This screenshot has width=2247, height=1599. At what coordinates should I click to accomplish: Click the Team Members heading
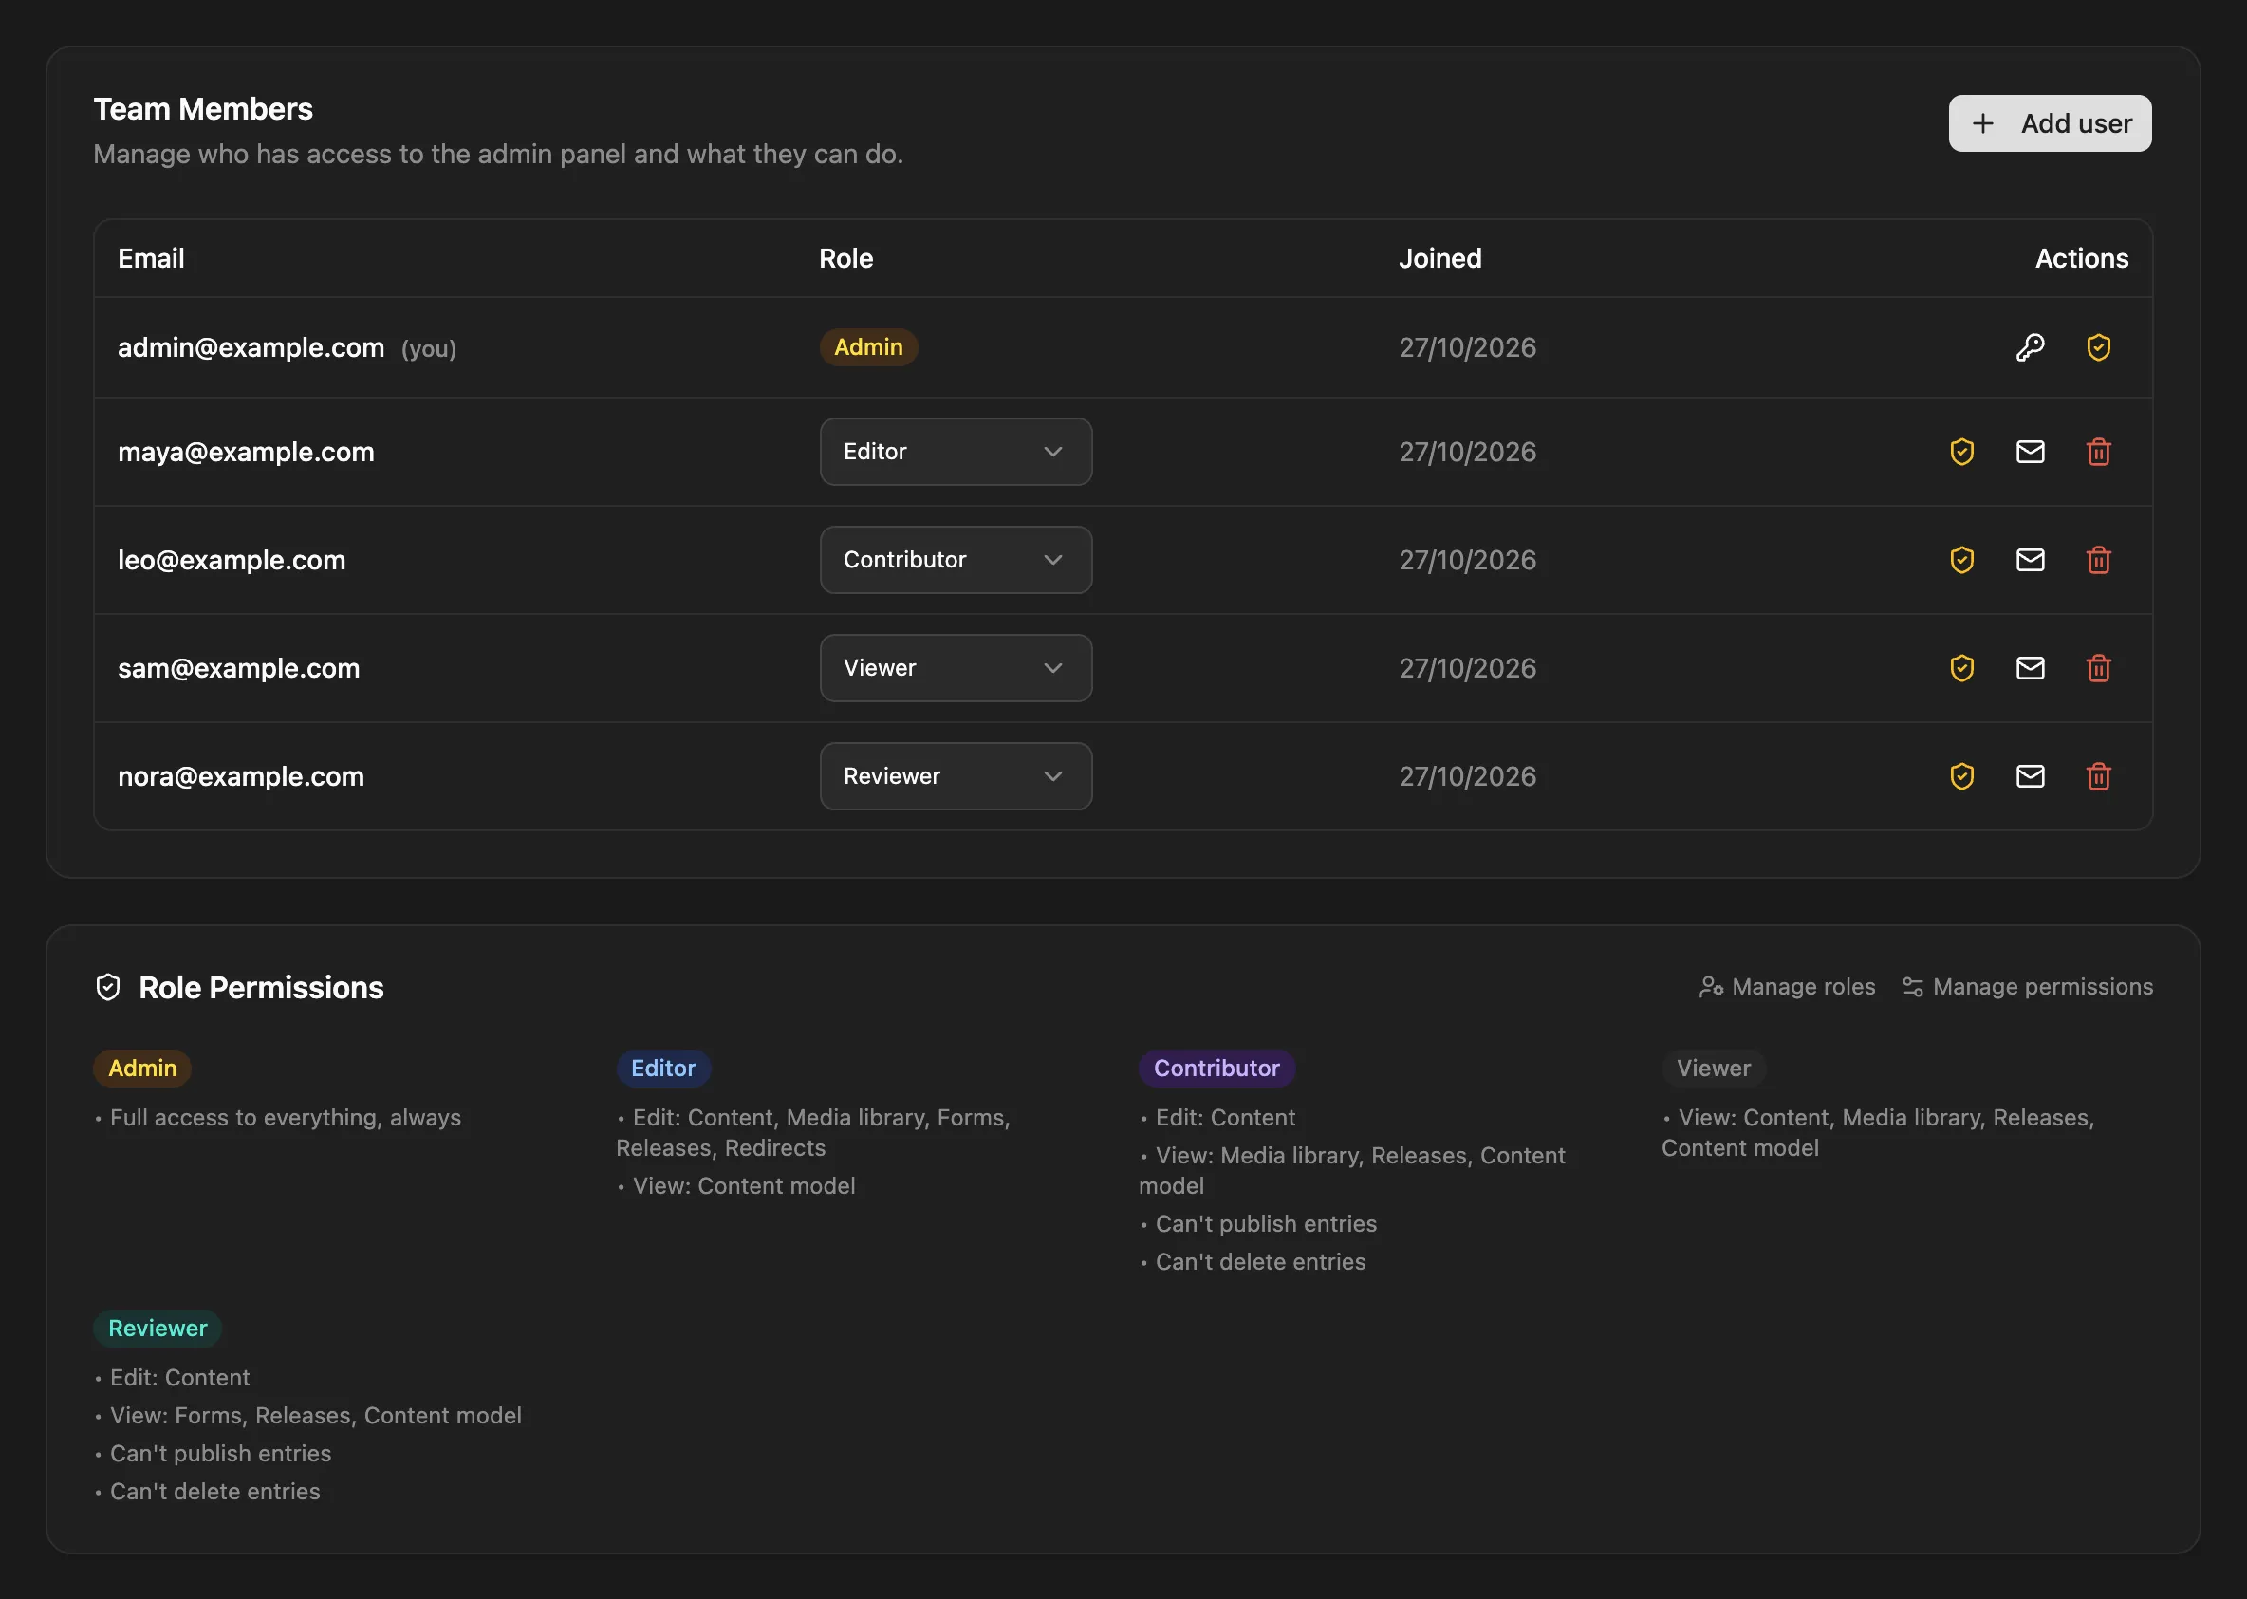[x=203, y=109]
